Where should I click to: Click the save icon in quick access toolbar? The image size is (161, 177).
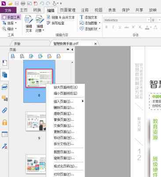[17, 3]
